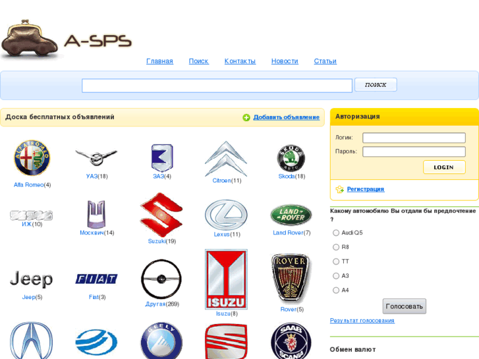Open the blue oval striped car logo

click(97, 342)
